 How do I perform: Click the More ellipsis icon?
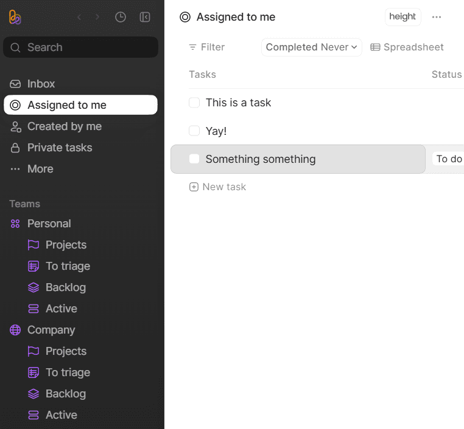click(15, 169)
